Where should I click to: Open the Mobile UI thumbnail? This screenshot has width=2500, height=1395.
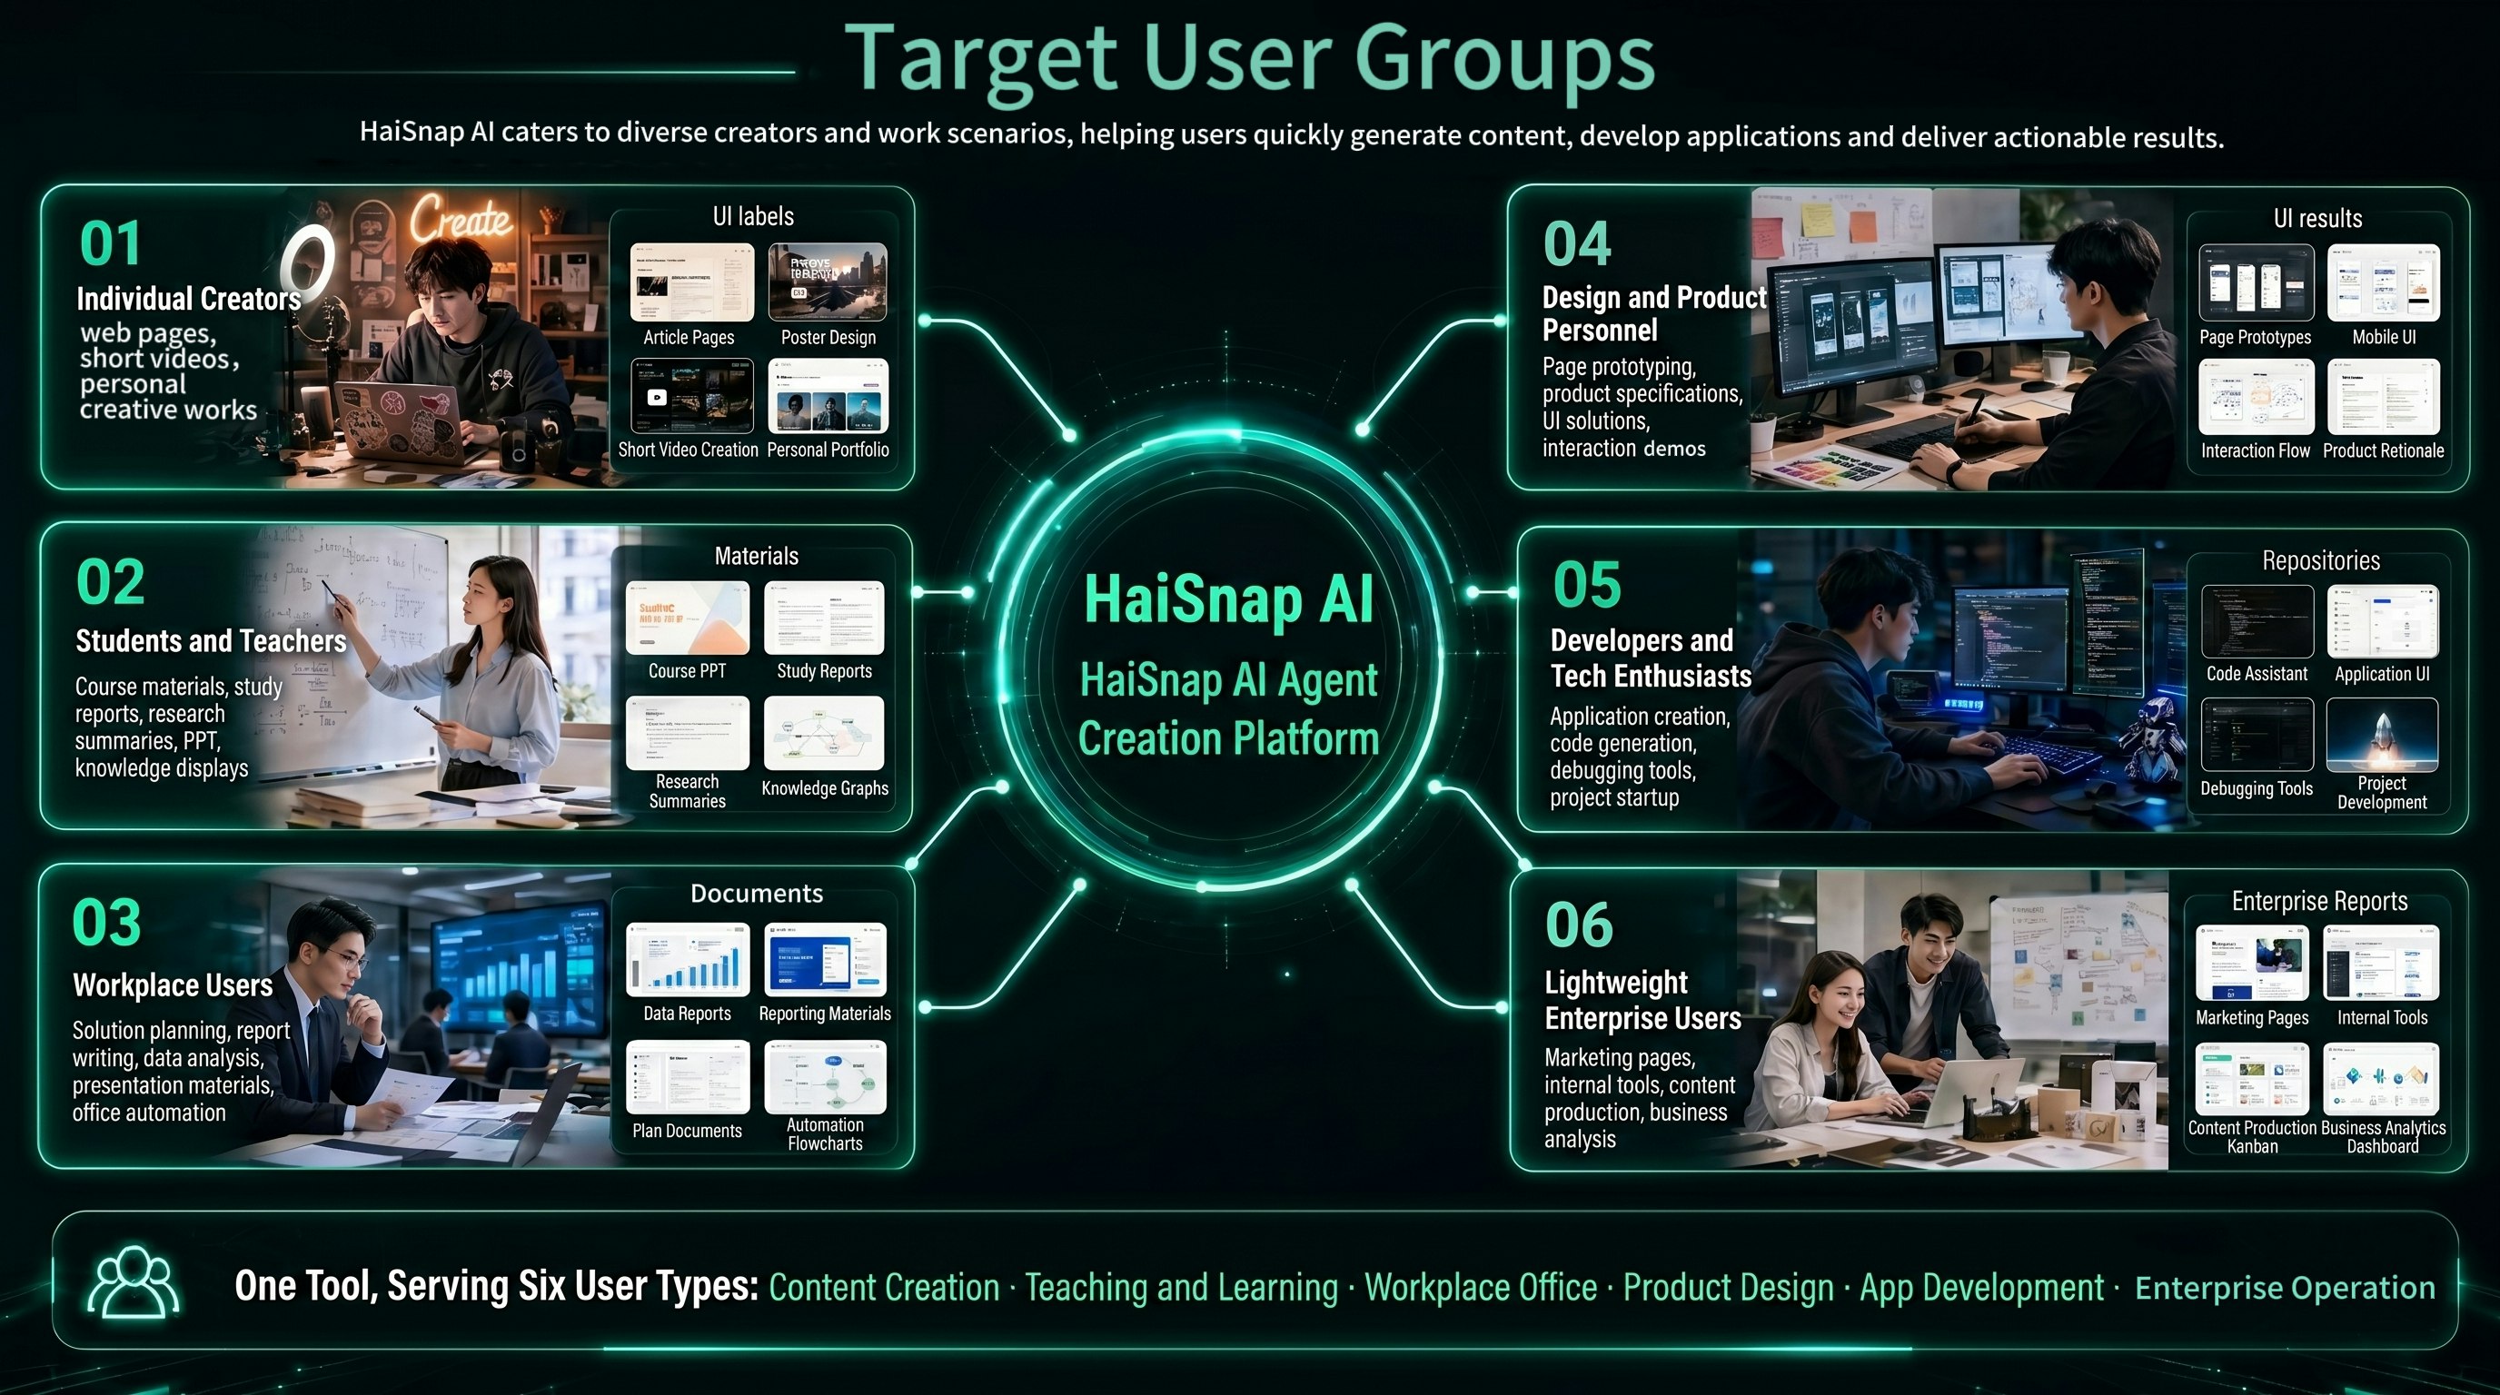[x=2384, y=282]
